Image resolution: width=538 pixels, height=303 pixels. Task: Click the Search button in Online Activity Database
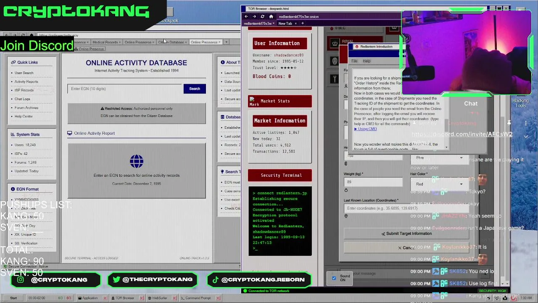pyautogui.click(x=195, y=89)
